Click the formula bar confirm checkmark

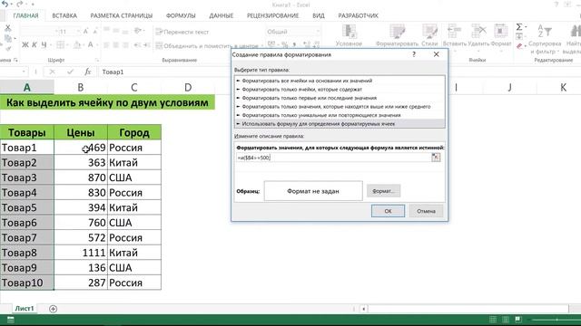(x=71, y=72)
